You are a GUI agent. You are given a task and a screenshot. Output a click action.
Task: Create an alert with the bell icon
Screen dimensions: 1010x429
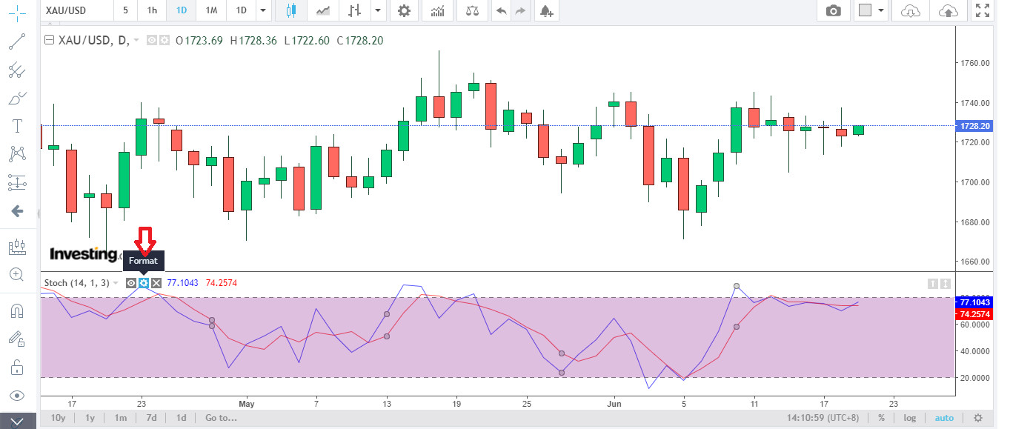pyautogui.click(x=546, y=10)
